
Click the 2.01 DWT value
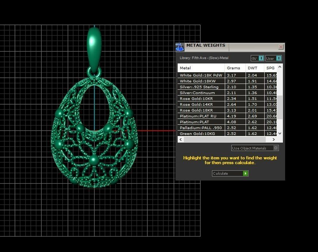click(x=252, y=110)
